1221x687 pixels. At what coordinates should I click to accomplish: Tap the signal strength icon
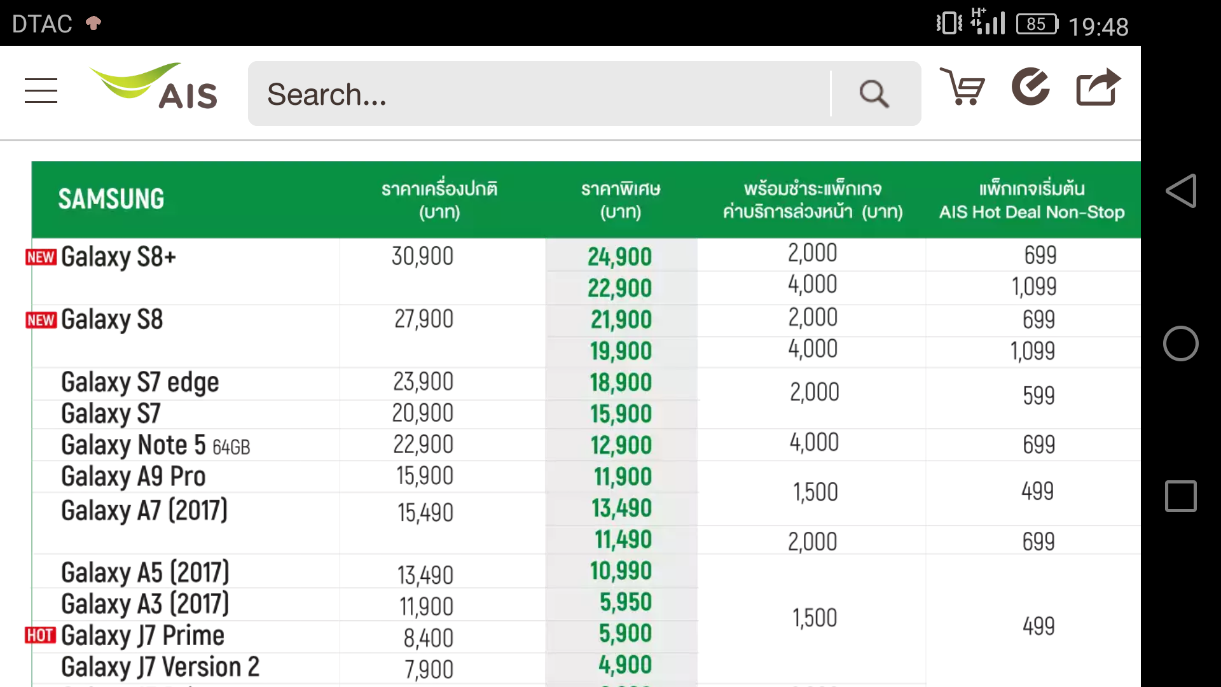click(988, 21)
